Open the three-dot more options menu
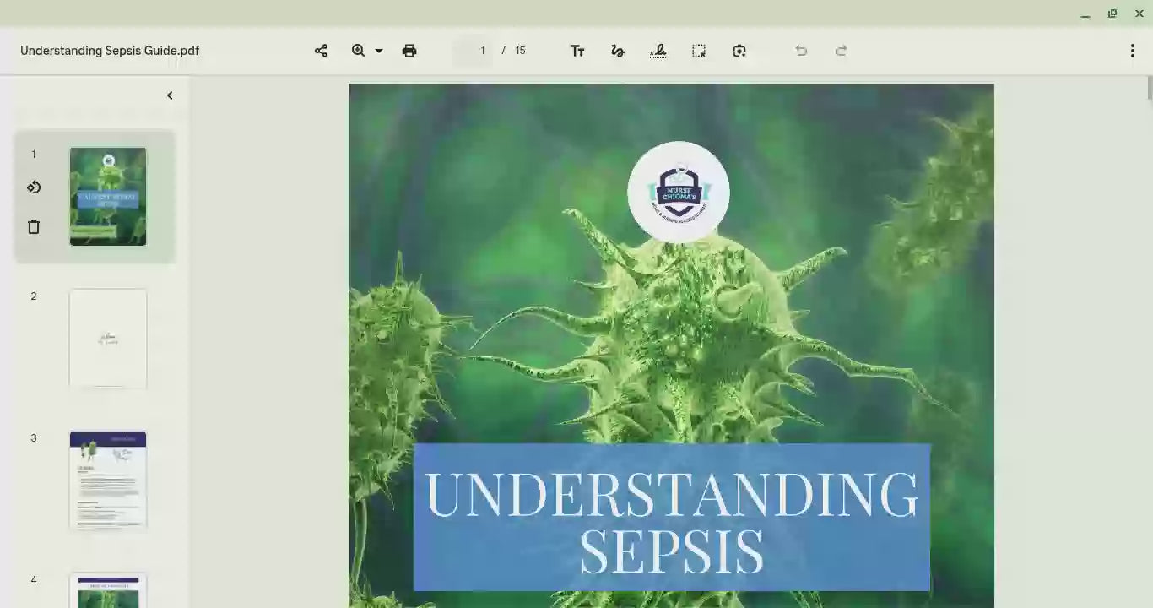The image size is (1153, 608). click(x=1132, y=51)
